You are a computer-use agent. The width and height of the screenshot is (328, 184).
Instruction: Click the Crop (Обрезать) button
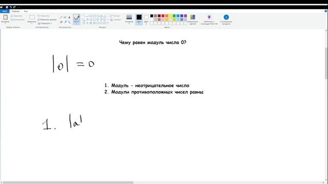tap(44, 16)
